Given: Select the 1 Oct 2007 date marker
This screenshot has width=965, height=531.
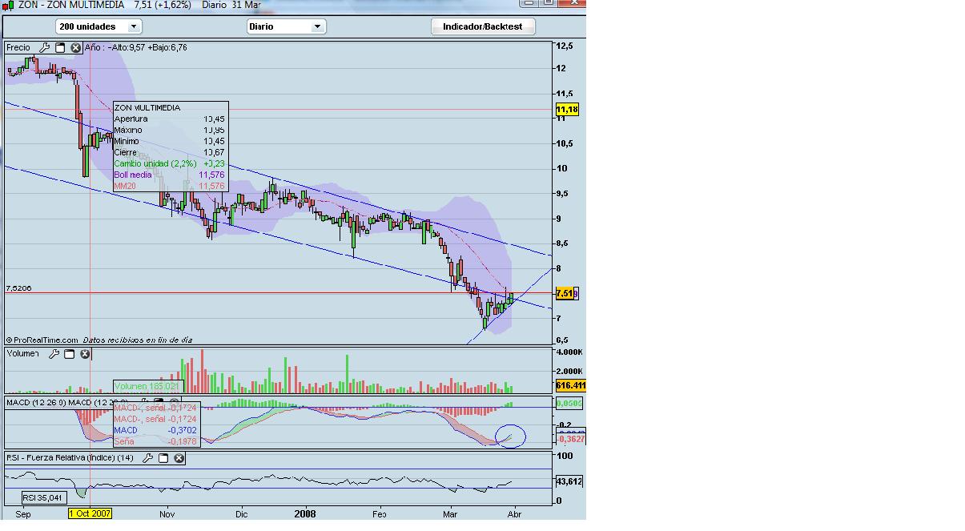Looking at the screenshot, I should point(90,513).
